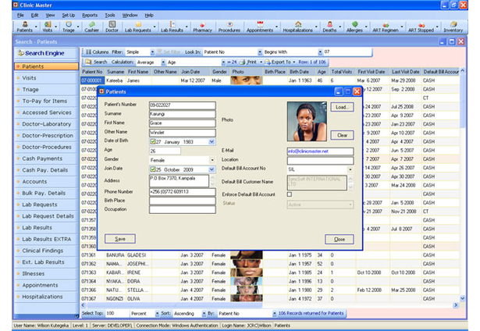
Task: Click the Load photo button
Action: pos(342,107)
